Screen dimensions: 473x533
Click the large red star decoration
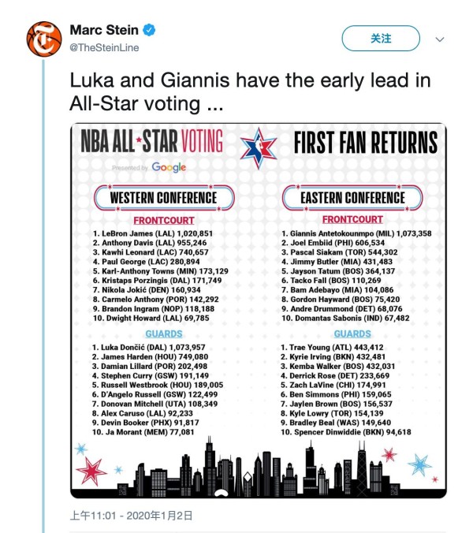pos(91,471)
